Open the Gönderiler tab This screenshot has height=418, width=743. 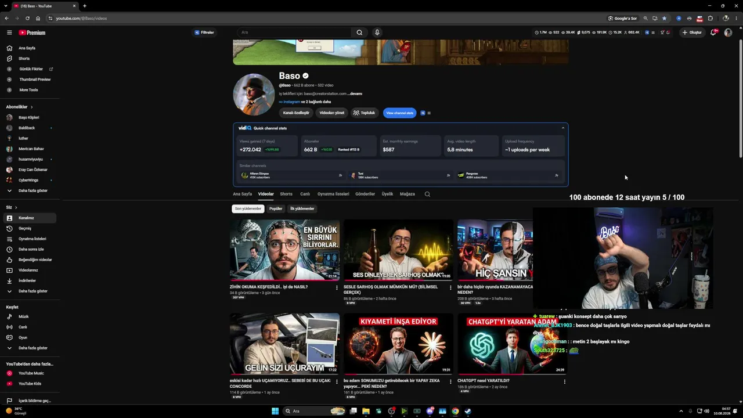coord(365,194)
